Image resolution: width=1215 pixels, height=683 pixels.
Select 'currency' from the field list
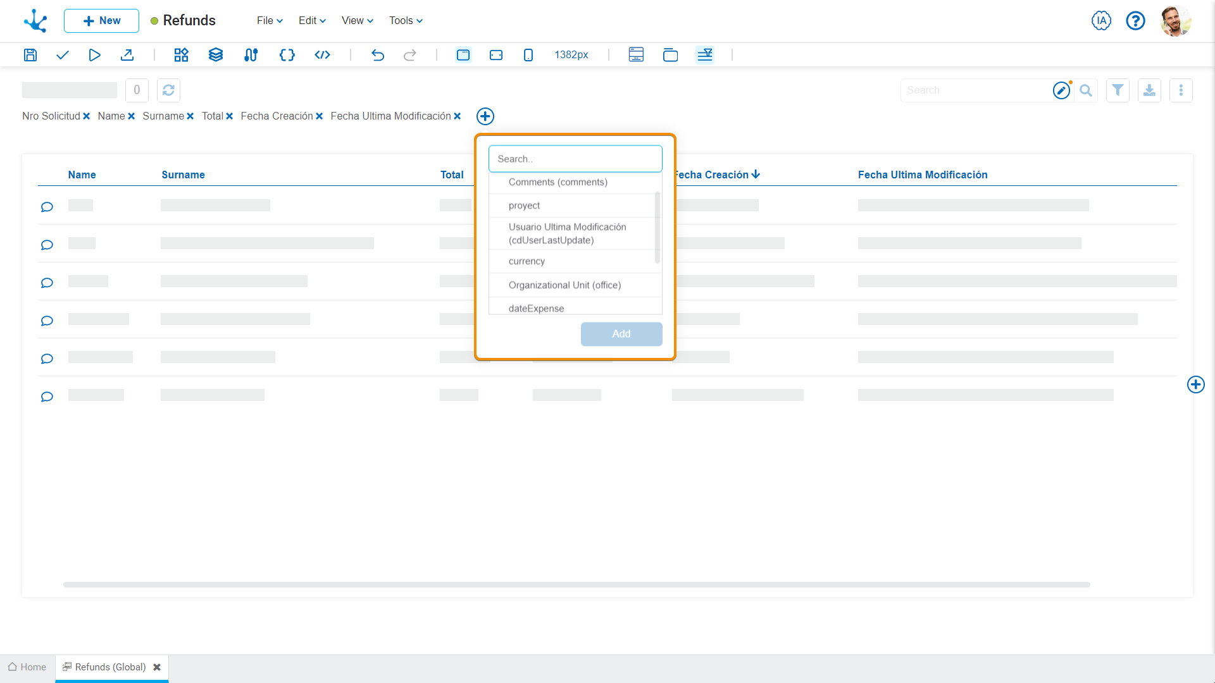point(526,261)
